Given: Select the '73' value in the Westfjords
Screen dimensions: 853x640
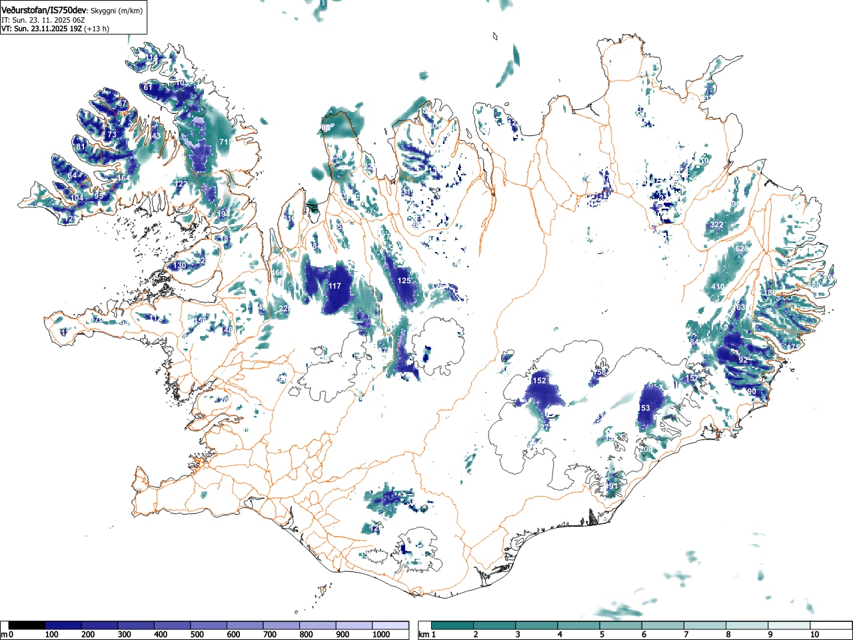Looking at the screenshot, I should 112,135.
